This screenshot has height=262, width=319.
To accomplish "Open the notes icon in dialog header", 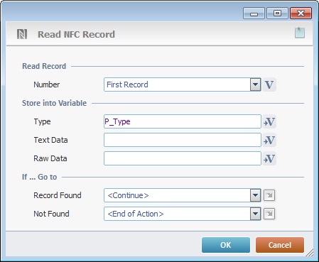I will (300, 33).
